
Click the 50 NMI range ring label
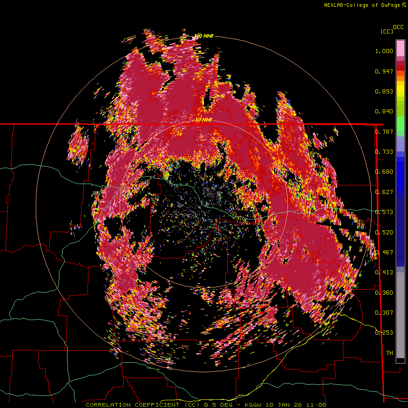(x=204, y=120)
